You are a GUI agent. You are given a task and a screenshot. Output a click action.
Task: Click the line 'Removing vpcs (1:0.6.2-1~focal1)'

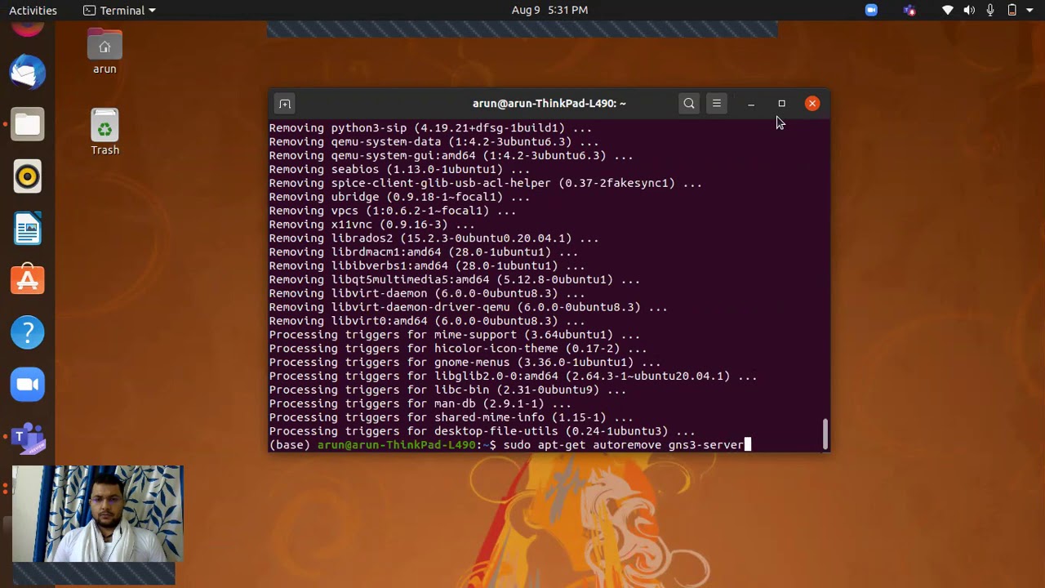(393, 211)
